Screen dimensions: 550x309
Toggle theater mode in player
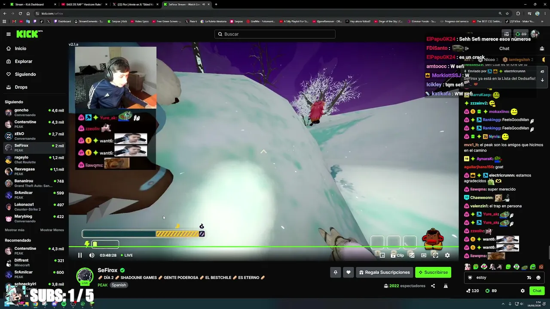click(x=424, y=255)
